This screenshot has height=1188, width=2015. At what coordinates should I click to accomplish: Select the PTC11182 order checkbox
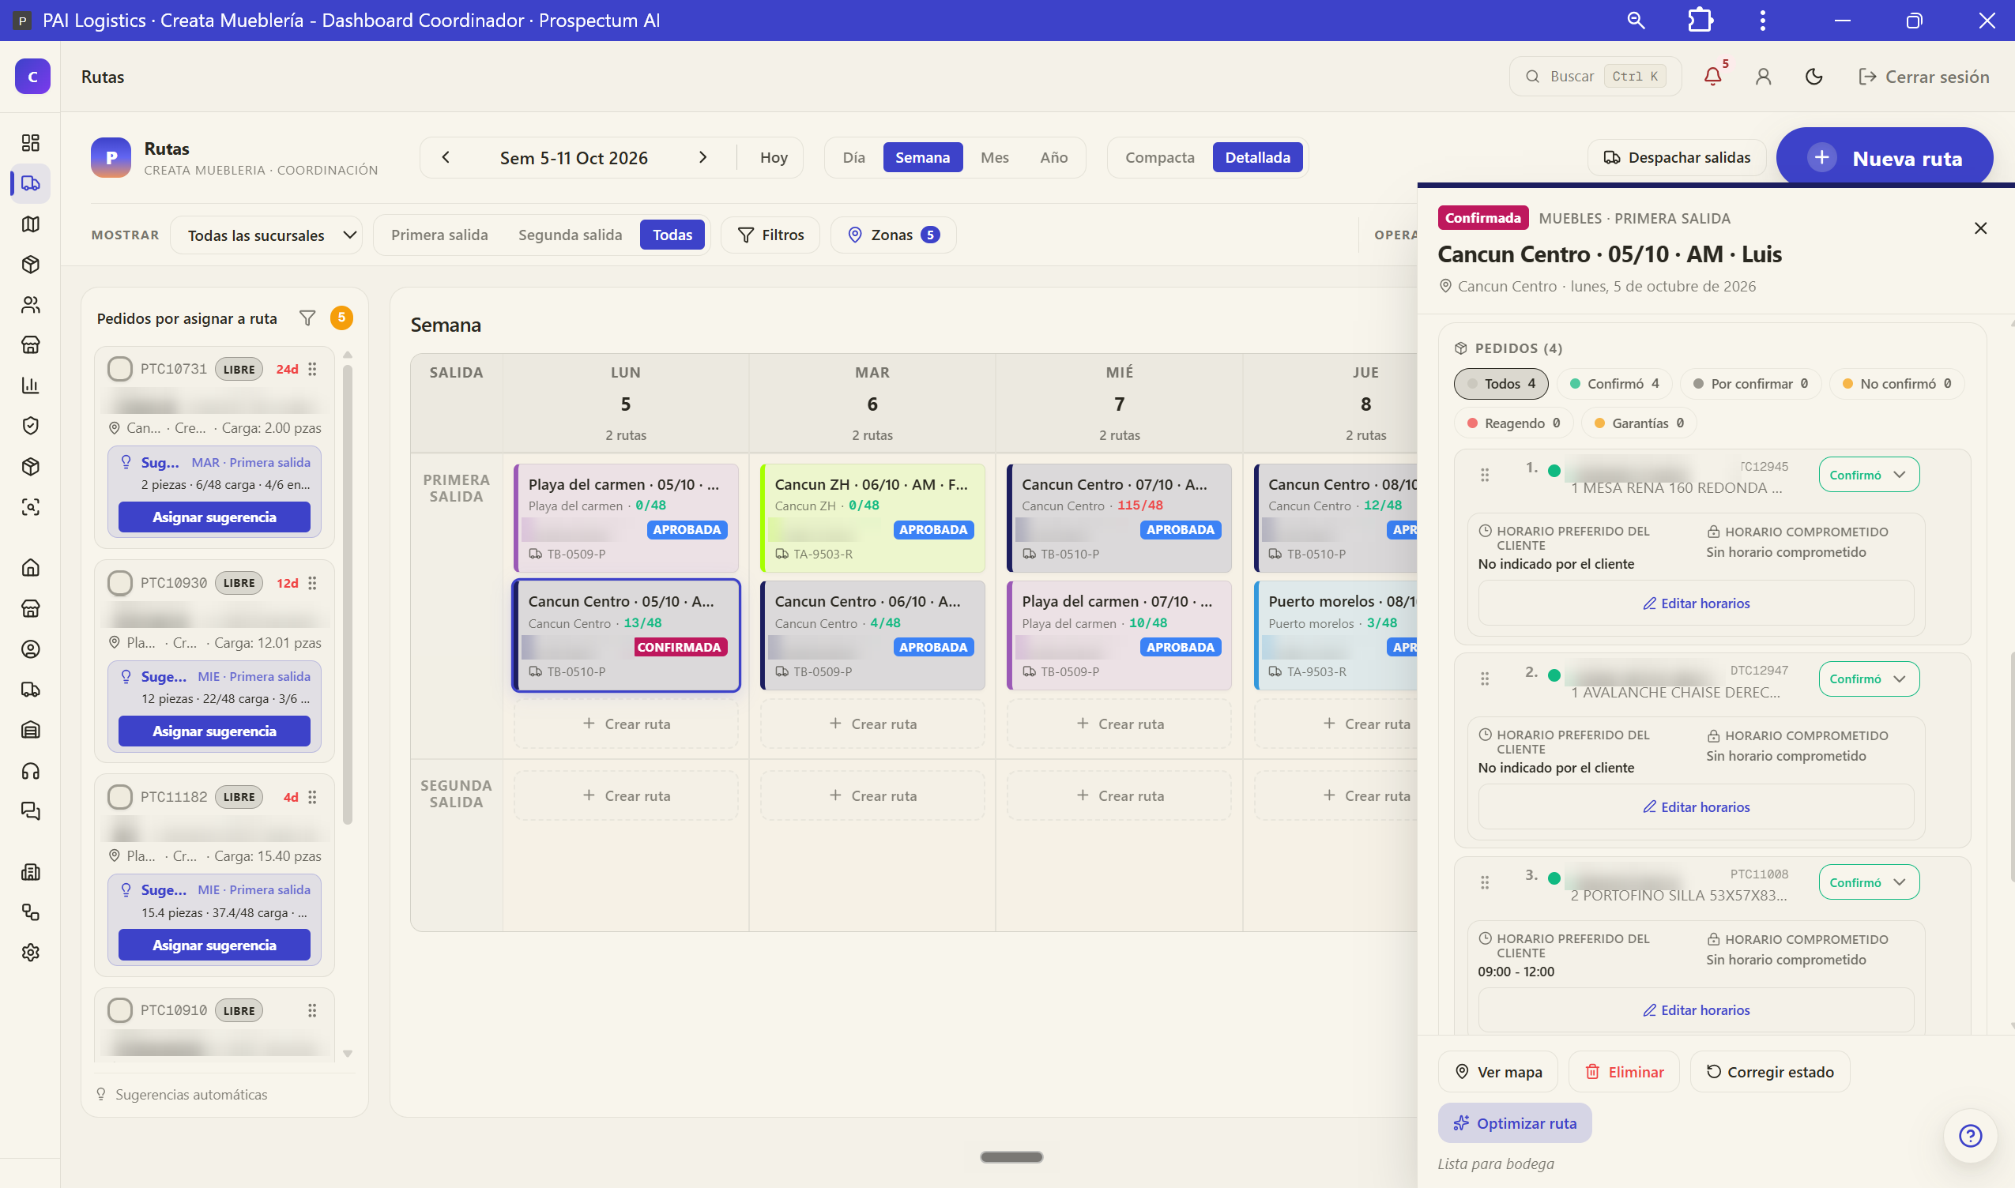[x=119, y=796]
